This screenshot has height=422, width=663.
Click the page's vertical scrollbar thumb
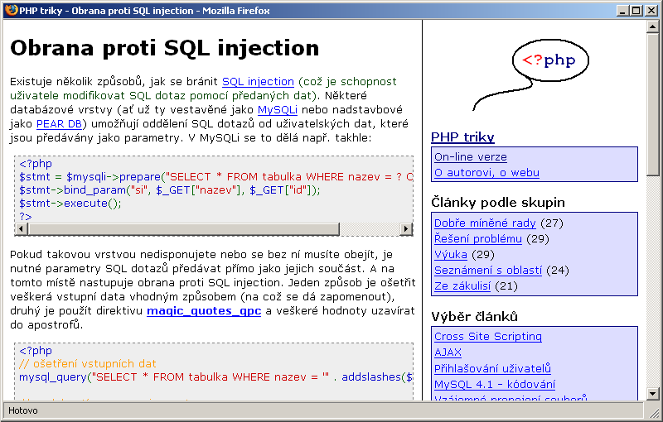[x=653, y=104]
